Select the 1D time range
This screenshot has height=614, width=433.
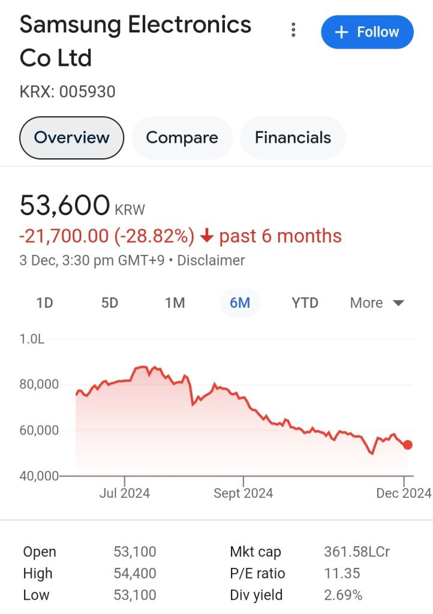coord(45,303)
